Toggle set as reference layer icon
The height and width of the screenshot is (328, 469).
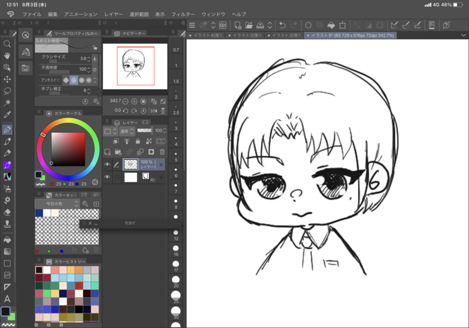[x=127, y=141]
